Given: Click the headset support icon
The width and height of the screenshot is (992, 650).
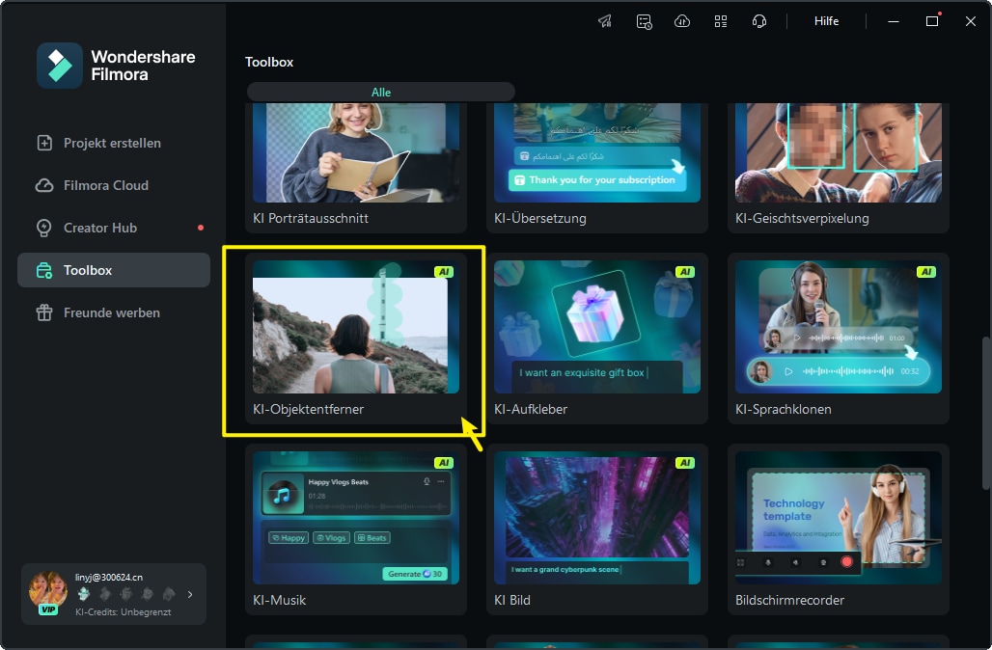Looking at the screenshot, I should coord(759,21).
